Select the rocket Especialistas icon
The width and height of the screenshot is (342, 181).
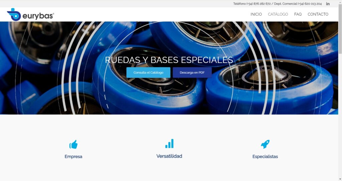pyautogui.click(x=265, y=144)
